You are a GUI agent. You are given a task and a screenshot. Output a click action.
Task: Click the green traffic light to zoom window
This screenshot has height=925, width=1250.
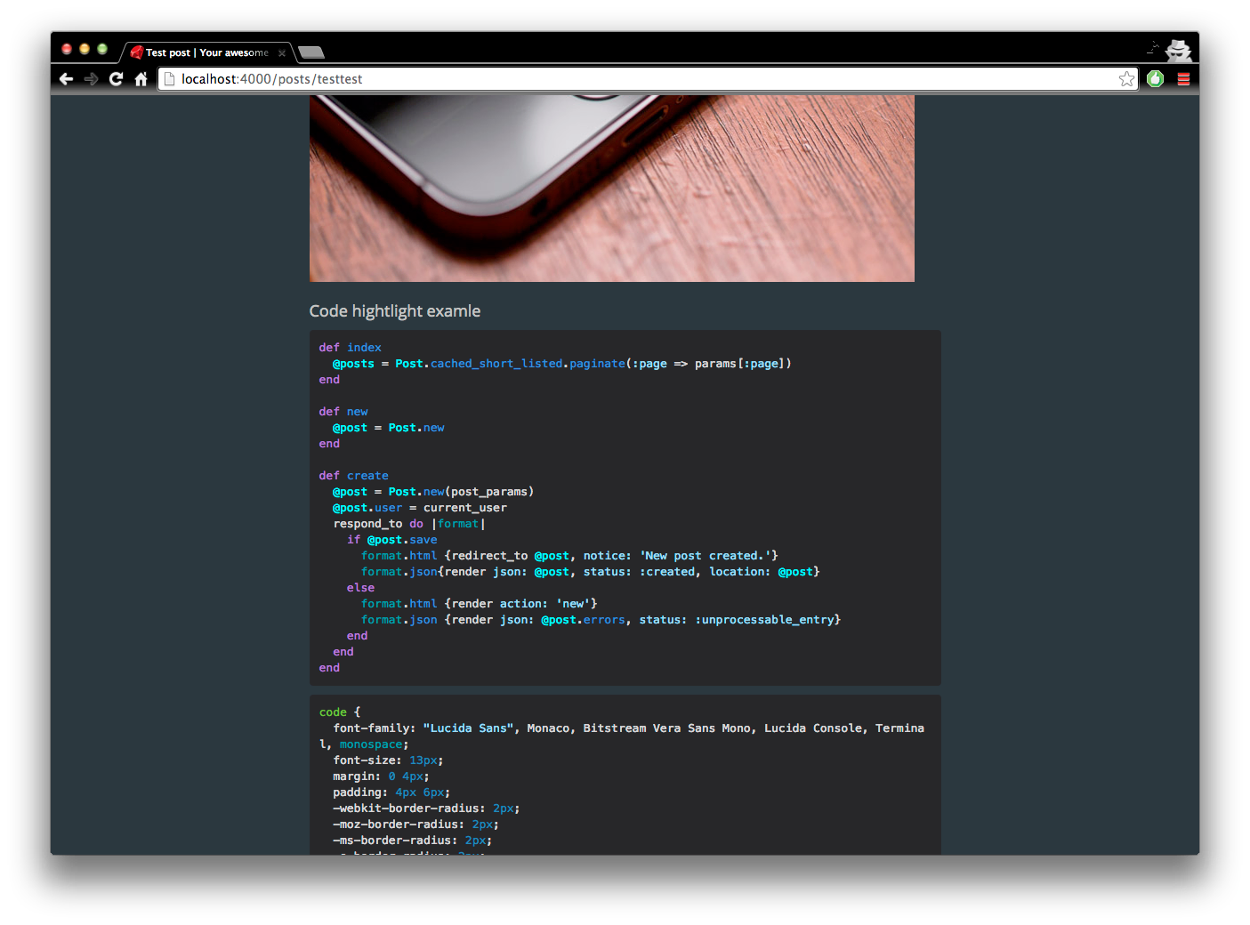101,49
